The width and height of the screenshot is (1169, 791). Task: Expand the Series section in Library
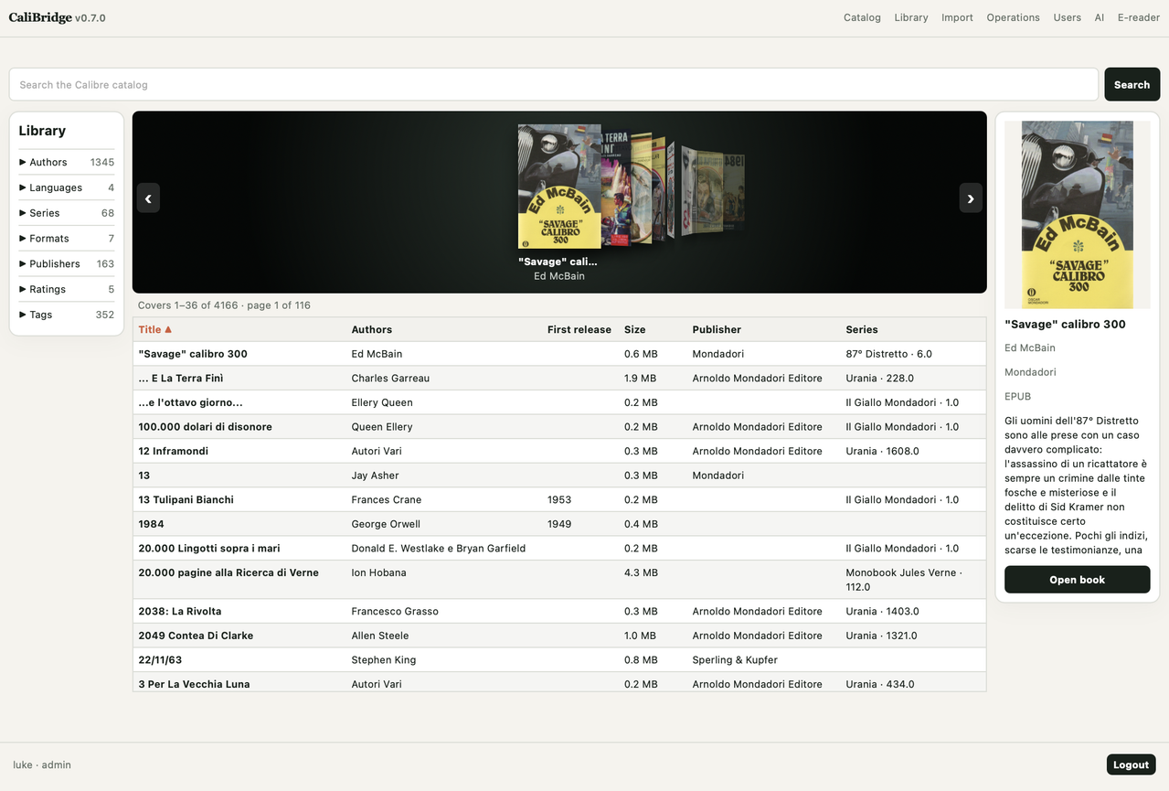(67, 213)
